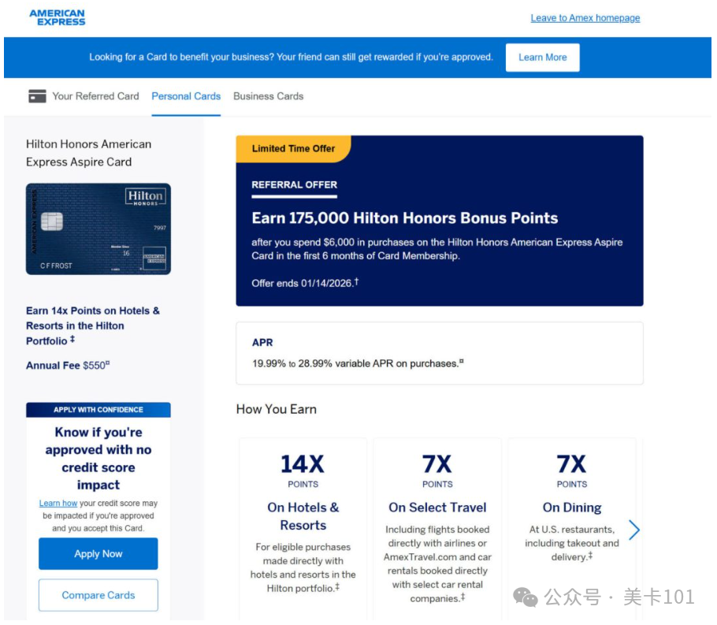Click the APR heading

tap(262, 342)
